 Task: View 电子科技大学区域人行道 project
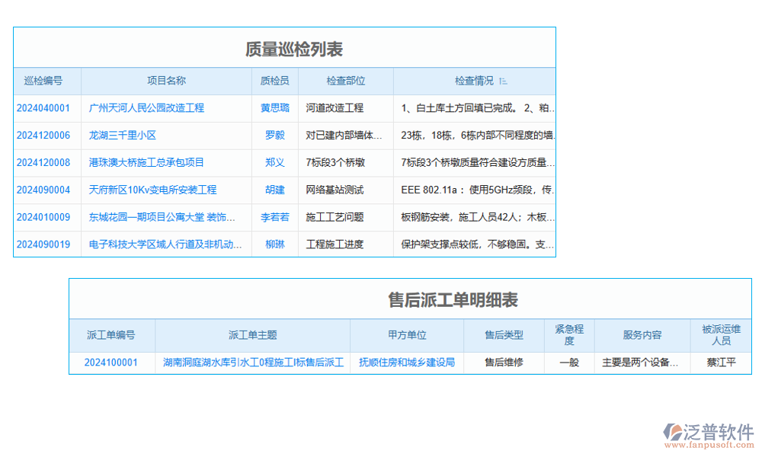(x=166, y=244)
